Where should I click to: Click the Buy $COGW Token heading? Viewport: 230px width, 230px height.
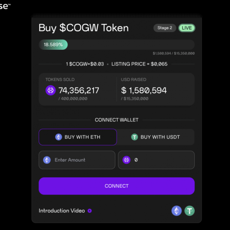coord(84,28)
